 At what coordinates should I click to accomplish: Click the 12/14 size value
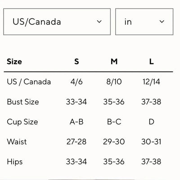pos(151,82)
